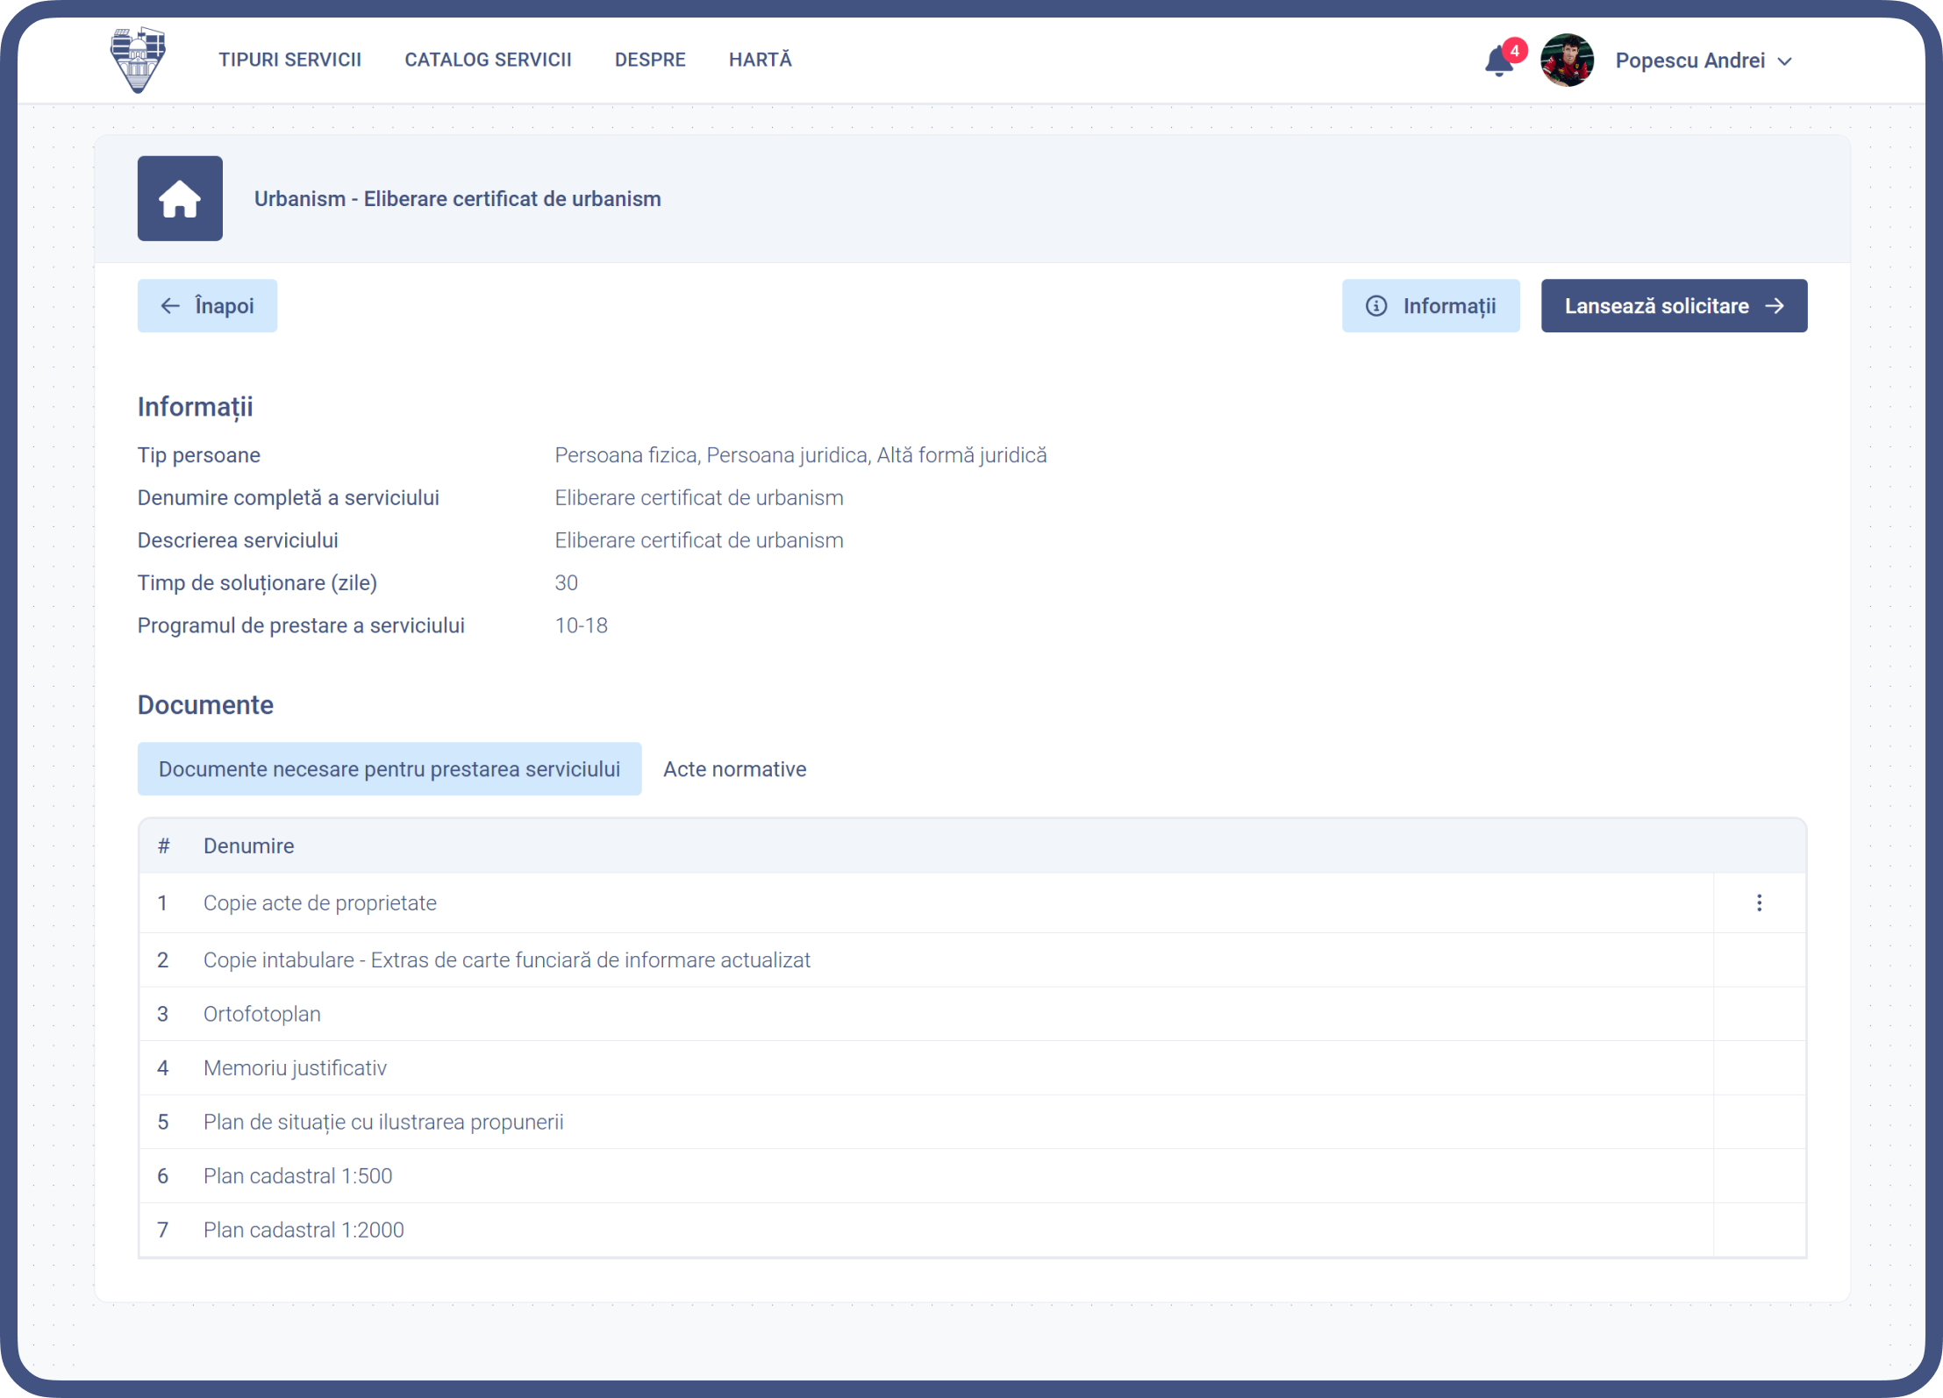Click the Denumire completă a serviciului label

(x=289, y=497)
